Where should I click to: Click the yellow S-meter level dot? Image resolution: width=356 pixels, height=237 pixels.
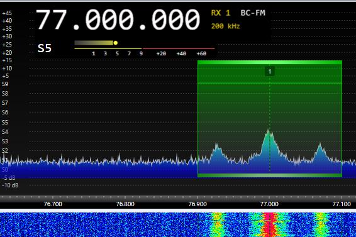tap(116, 43)
